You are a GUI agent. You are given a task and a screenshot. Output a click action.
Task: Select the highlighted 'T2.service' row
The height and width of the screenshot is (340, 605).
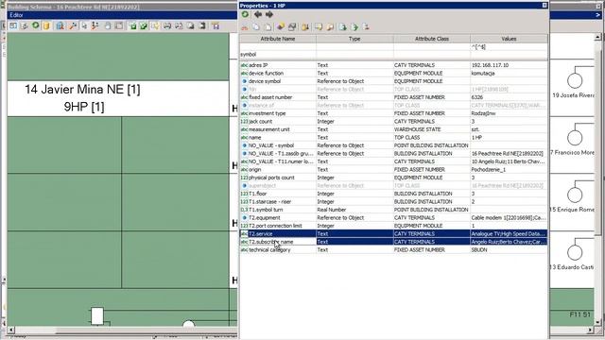coord(393,233)
